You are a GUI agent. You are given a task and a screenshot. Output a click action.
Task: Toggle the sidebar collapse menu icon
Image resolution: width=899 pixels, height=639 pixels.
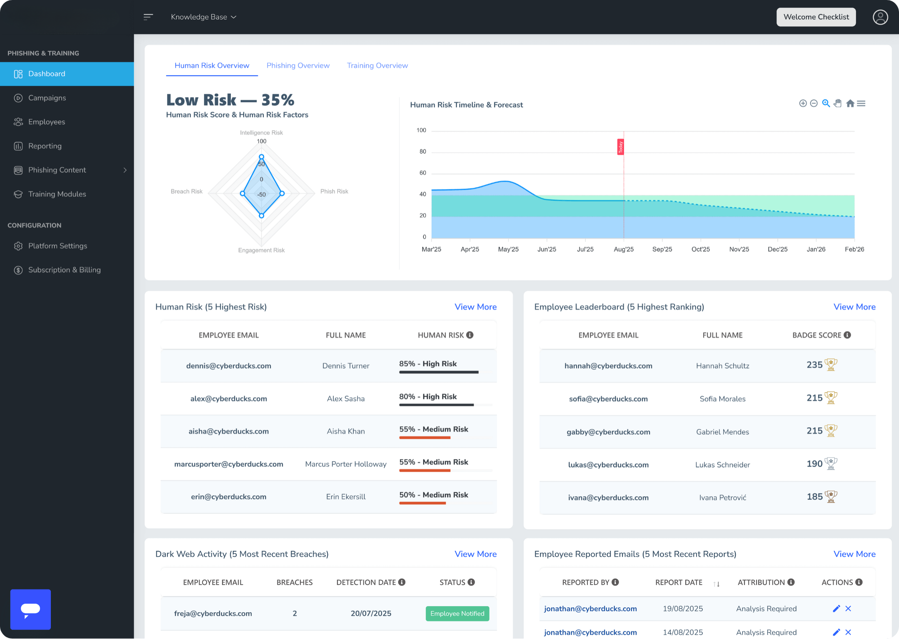(148, 17)
